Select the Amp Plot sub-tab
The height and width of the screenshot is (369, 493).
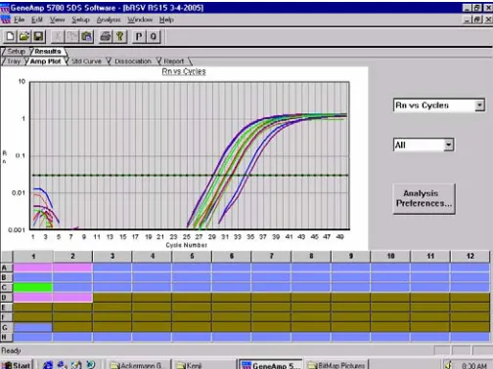click(45, 61)
